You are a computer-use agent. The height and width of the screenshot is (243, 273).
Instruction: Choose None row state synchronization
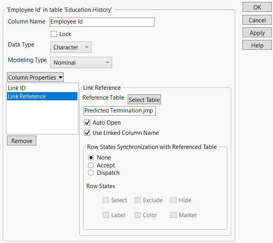91,158
